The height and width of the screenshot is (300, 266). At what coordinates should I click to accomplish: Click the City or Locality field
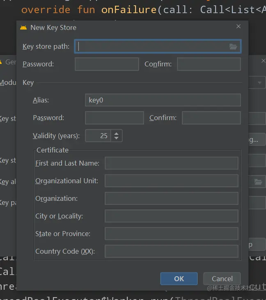pos(172,216)
